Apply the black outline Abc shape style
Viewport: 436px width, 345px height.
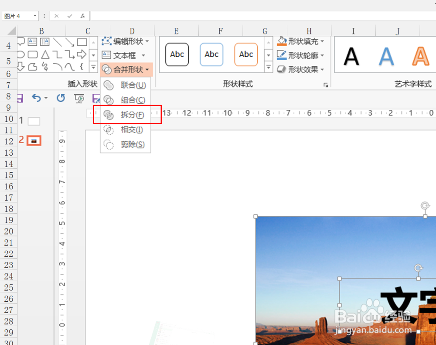click(177, 54)
